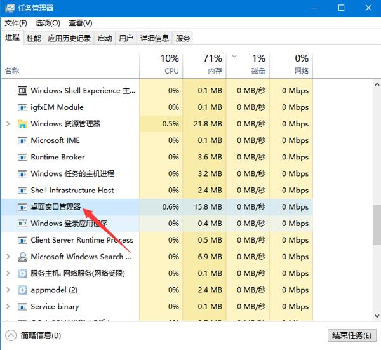Click the Microsoft Windows Search icon
The height and width of the screenshot is (350, 381).
[x=22, y=257]
